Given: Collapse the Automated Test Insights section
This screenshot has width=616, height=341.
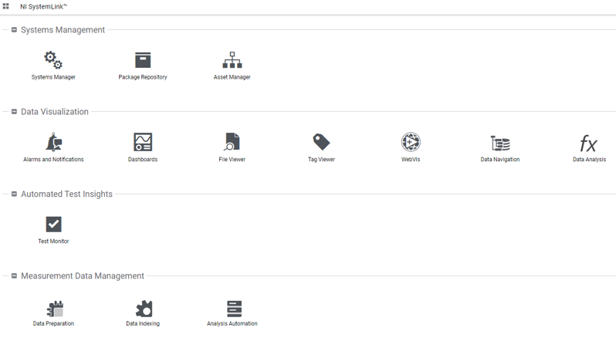Looking at the screenshot, I should coord(14,194).
